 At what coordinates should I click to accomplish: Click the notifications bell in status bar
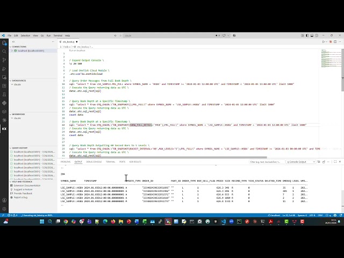(x=341, y=215)
